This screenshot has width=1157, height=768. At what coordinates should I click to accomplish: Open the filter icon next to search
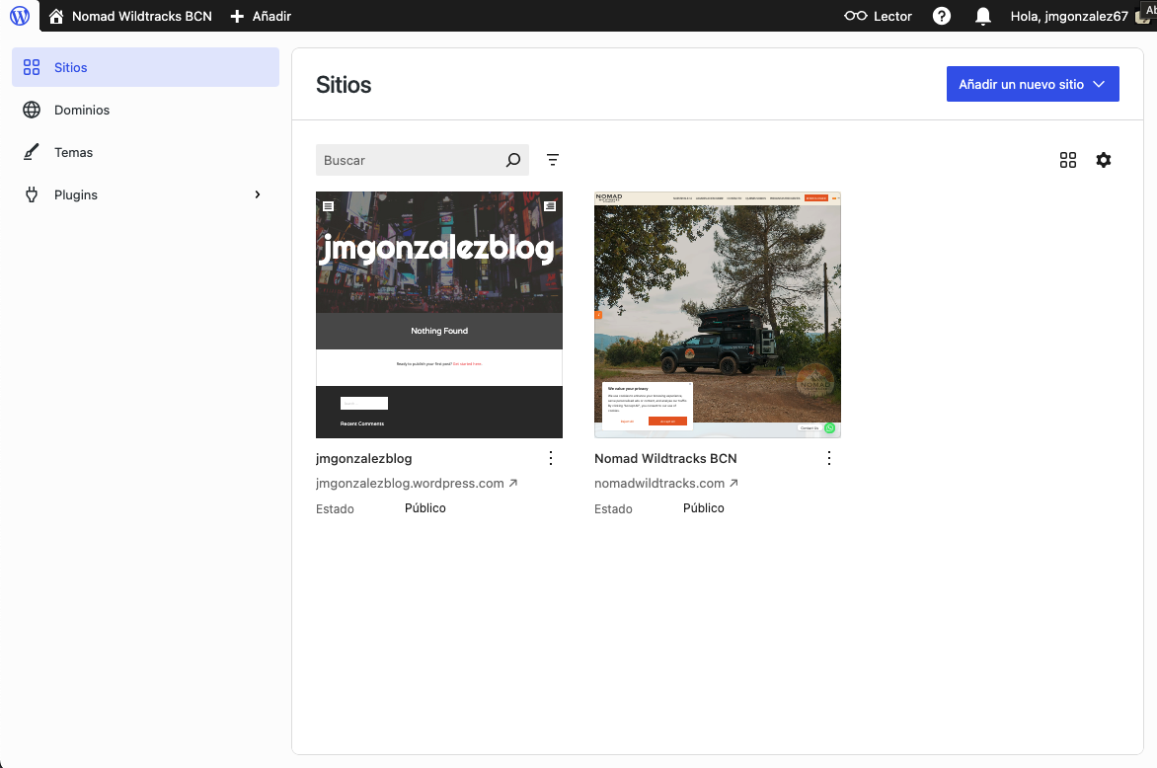click(553, 160)
